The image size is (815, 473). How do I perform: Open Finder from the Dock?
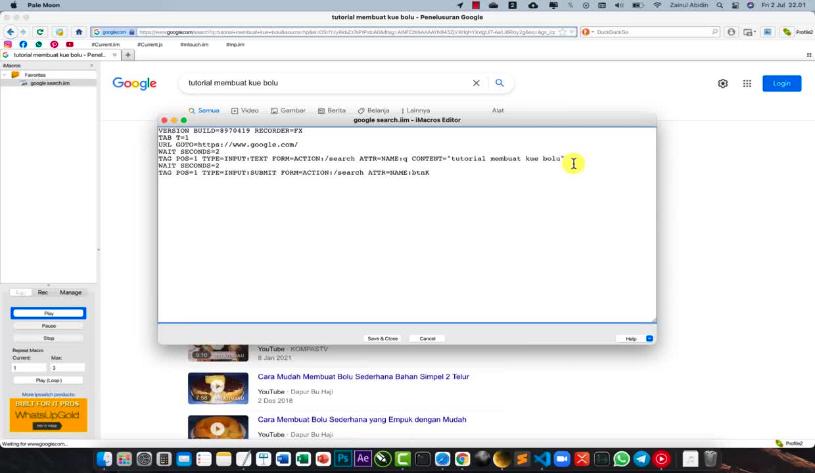tap(104, 459)
